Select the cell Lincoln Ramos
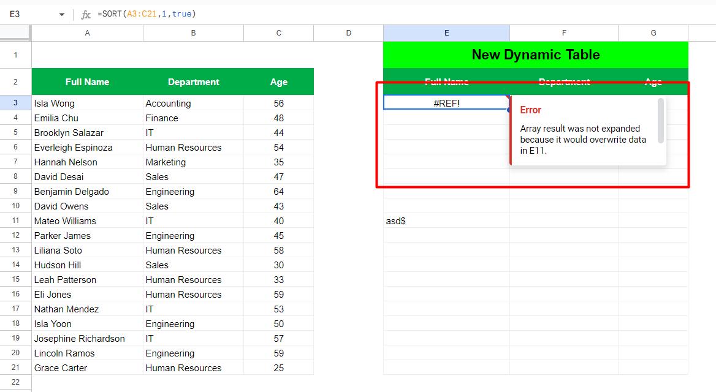Viewport: 716px width, 392px height. pos(87,353)
